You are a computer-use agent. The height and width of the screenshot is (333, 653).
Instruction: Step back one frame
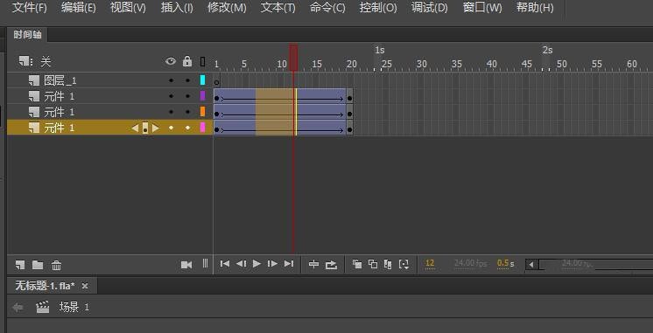[241, 264]
